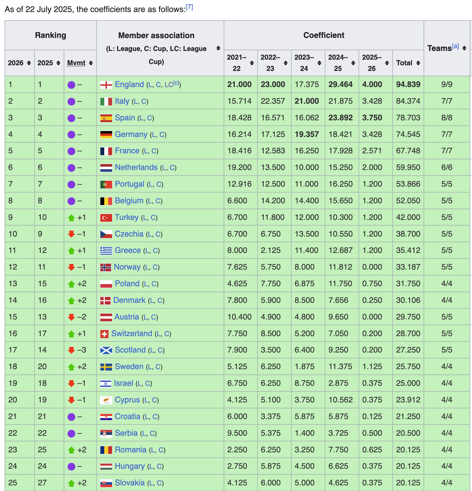Click the Czechia flag icon

(106, 234)
